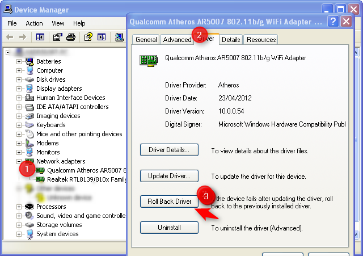Open the Action menu
363x256 pixels.
point(34,23)
